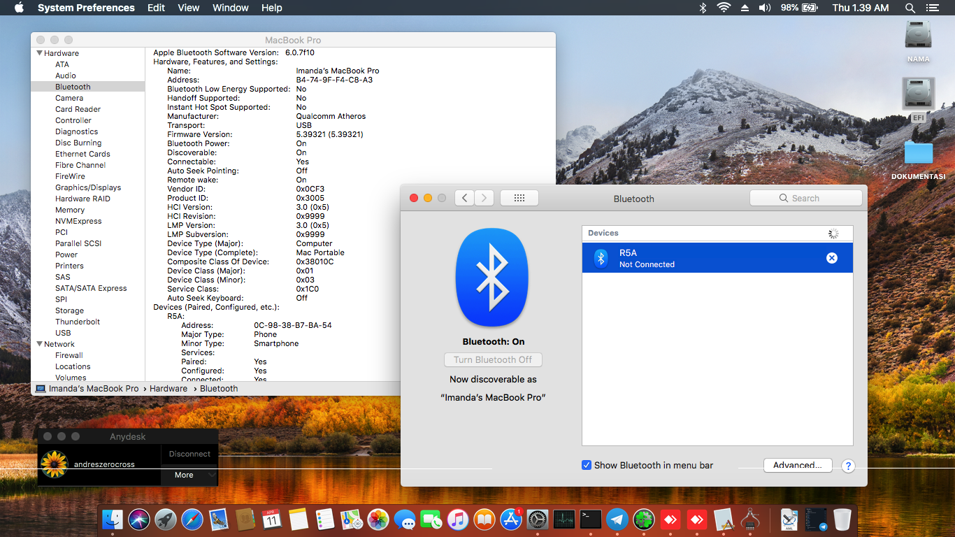Open Activity Monitor in dock
This screenshot has width=955, height=537.
coord(564,519)
